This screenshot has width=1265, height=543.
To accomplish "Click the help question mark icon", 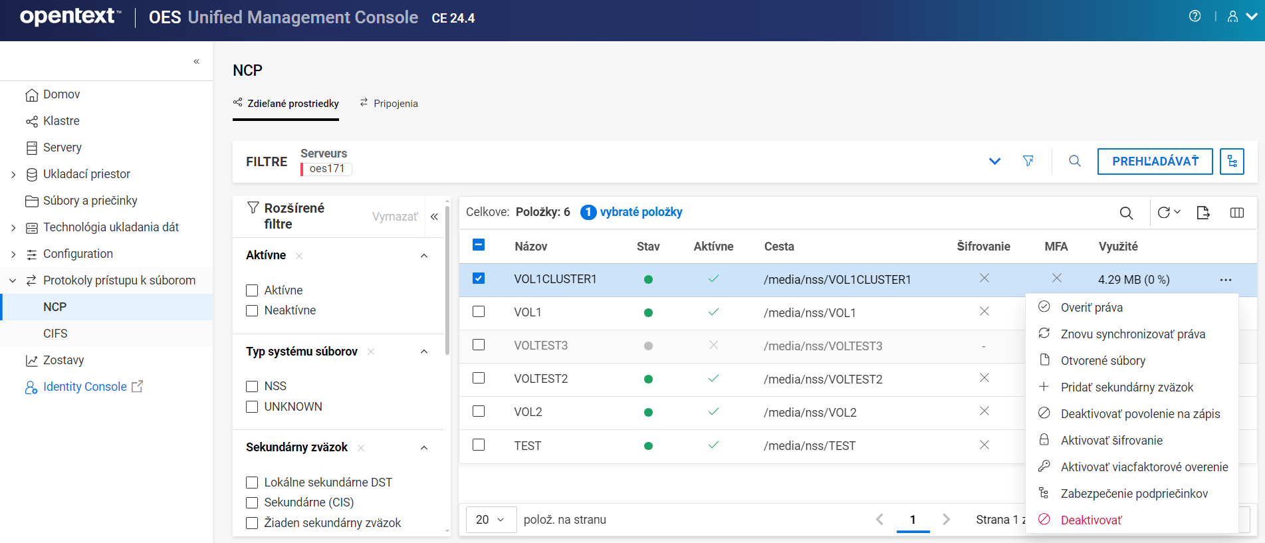I will pos(1195,17).
